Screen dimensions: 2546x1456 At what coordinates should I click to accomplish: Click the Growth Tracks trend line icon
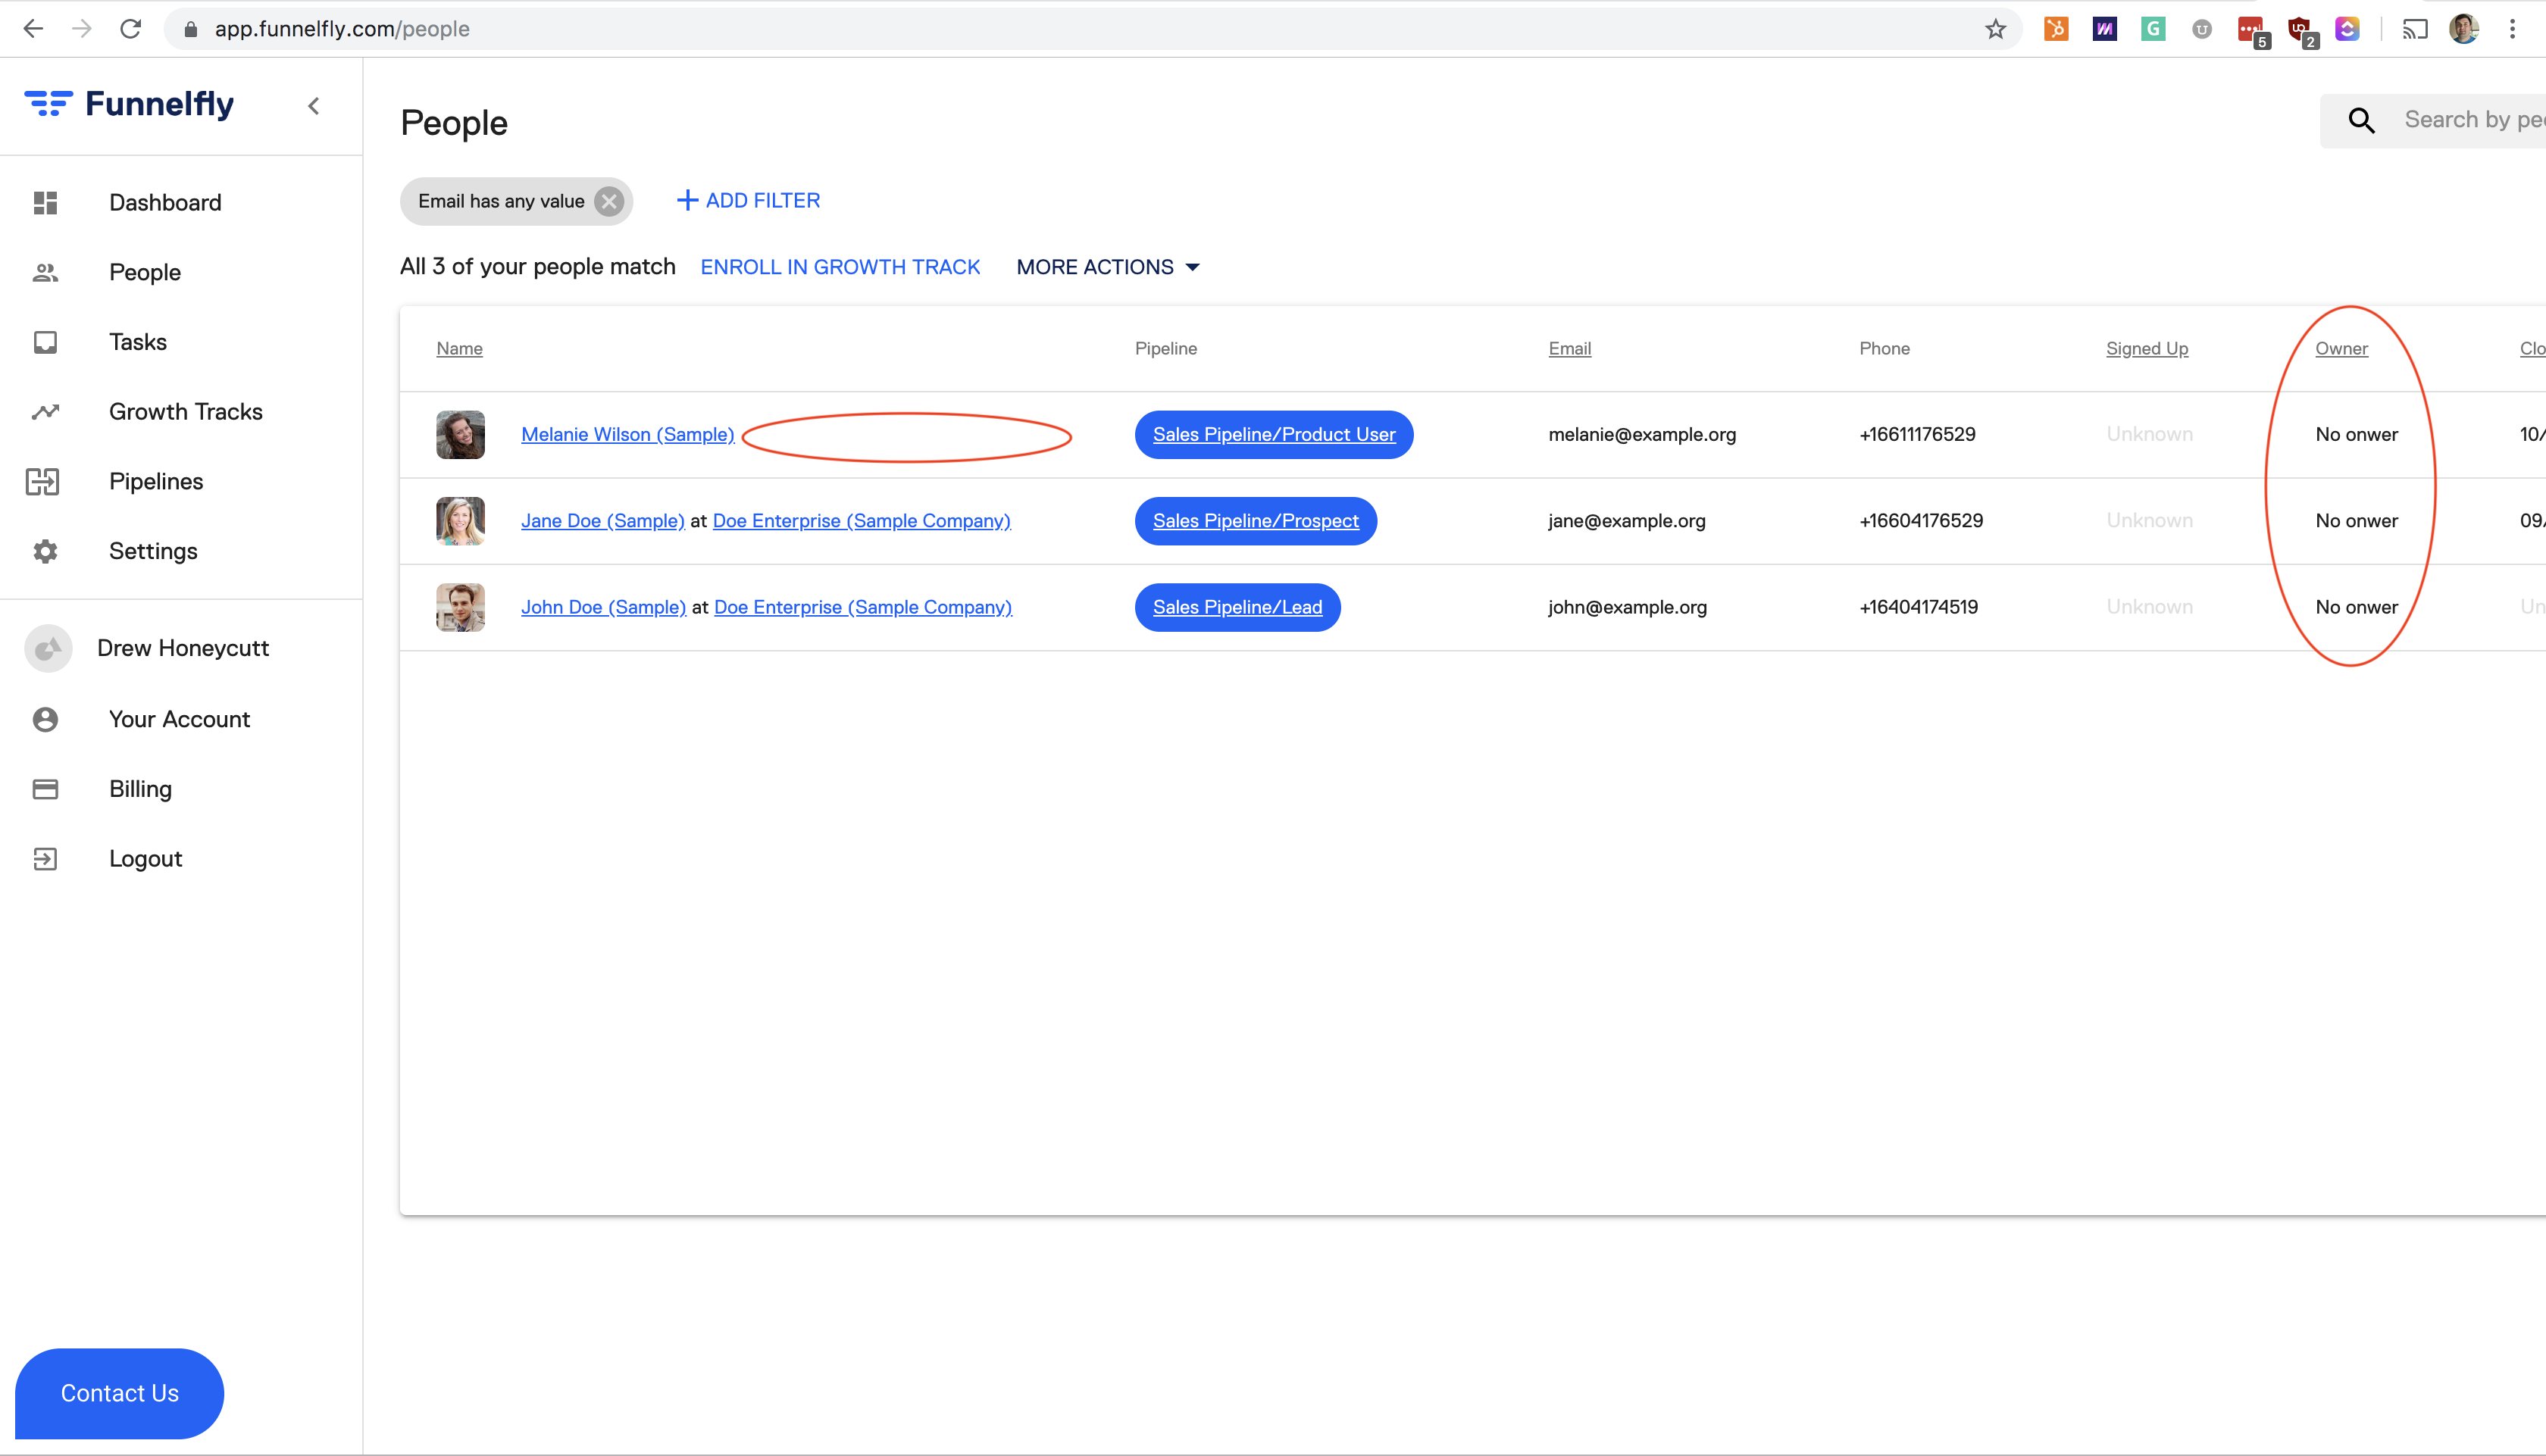(x=45, y=412)
